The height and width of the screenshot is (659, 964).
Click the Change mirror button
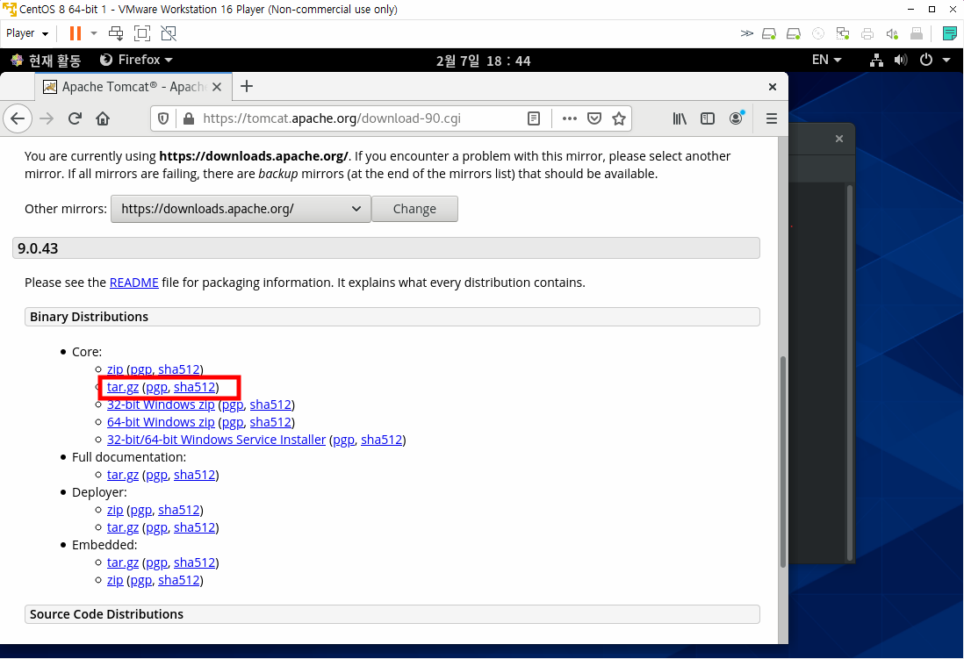tap(415, 209)
